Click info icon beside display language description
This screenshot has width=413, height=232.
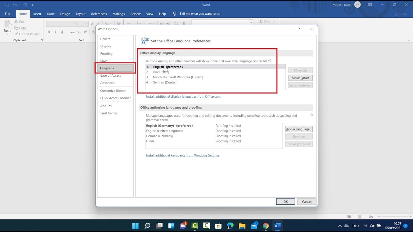tap(270, 61)
